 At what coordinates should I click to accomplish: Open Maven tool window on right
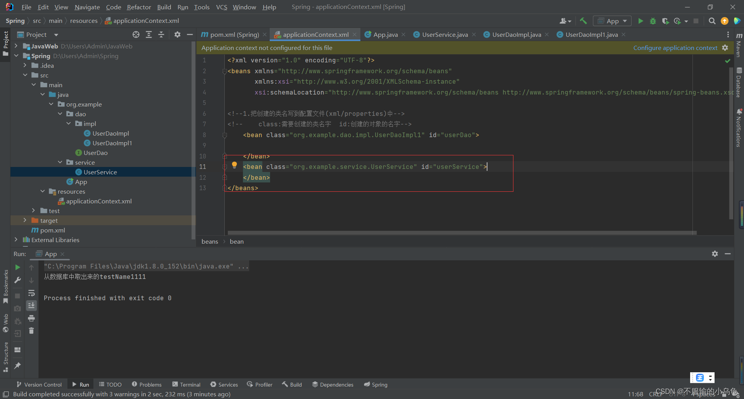[x=739, y=45]
